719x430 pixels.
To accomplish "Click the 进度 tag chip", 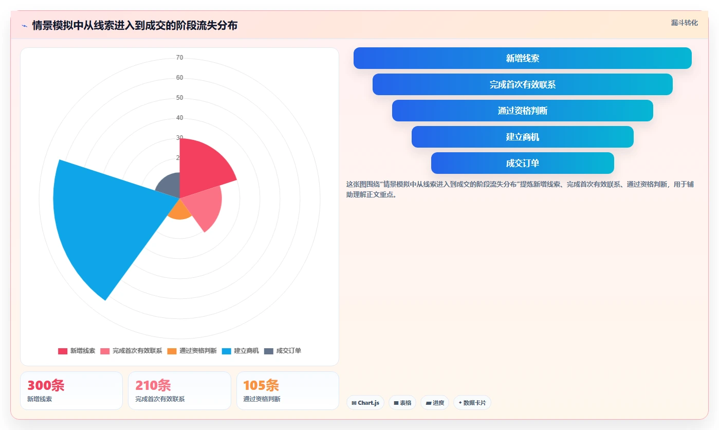I will pyautogui.click(x=435, y=403).
